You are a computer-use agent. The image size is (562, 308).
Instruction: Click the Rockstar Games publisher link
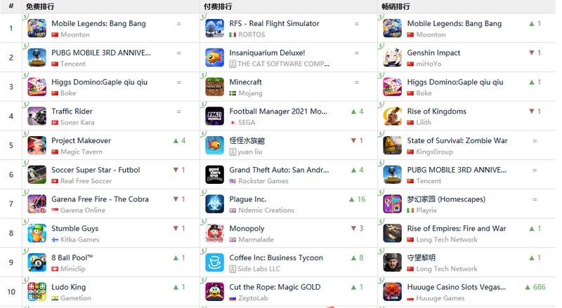point(263,181)
